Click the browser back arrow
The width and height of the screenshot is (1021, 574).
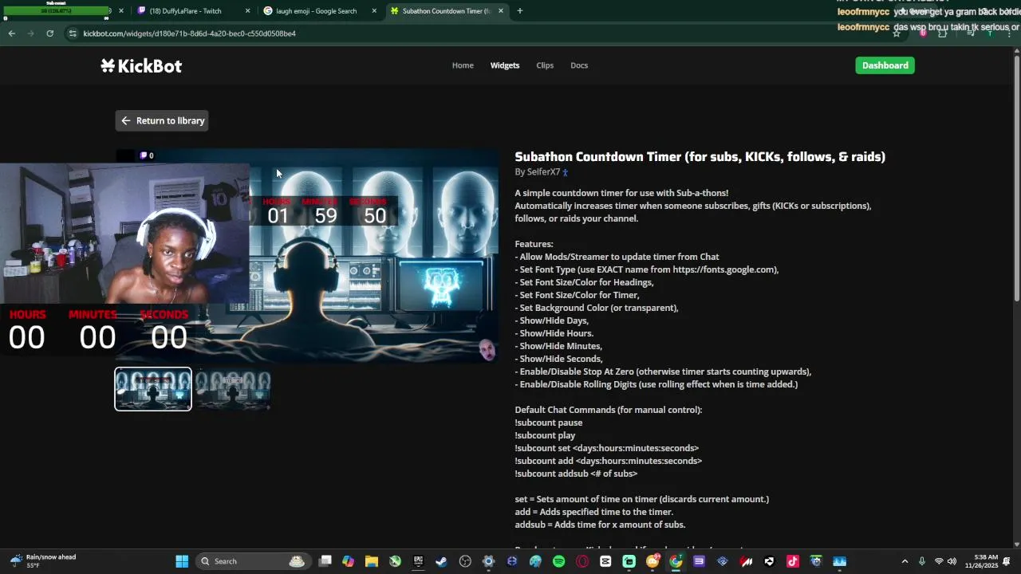(11, 33)
